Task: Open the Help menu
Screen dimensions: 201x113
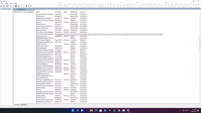Action: point(15,3)
